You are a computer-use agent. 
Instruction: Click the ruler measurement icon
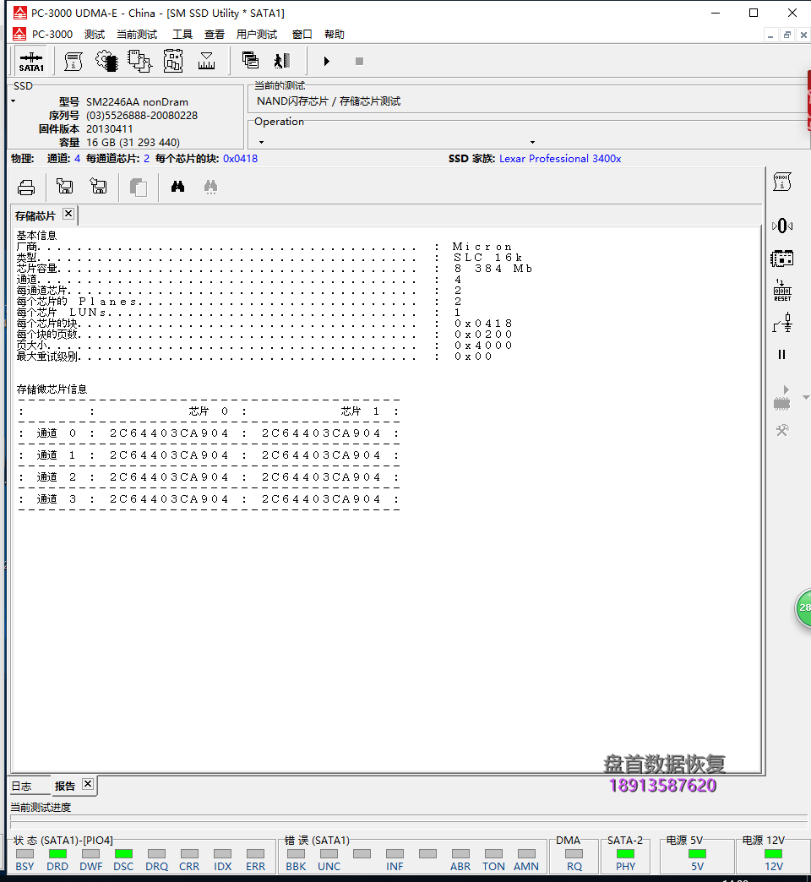tap(206, 62)
